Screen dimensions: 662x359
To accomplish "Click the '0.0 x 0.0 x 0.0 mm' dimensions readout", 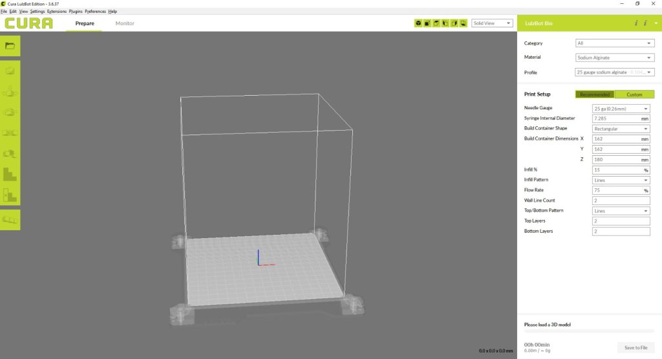I will coord(496,351).
